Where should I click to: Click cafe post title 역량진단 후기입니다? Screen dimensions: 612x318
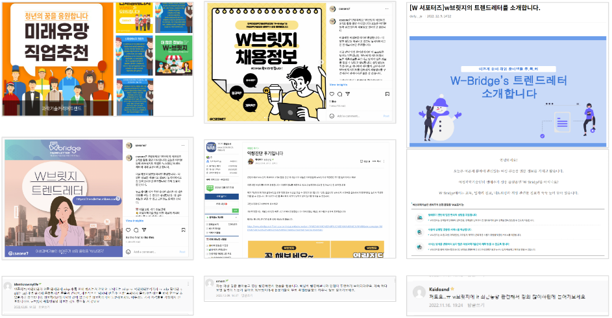(x=265, y=153)
